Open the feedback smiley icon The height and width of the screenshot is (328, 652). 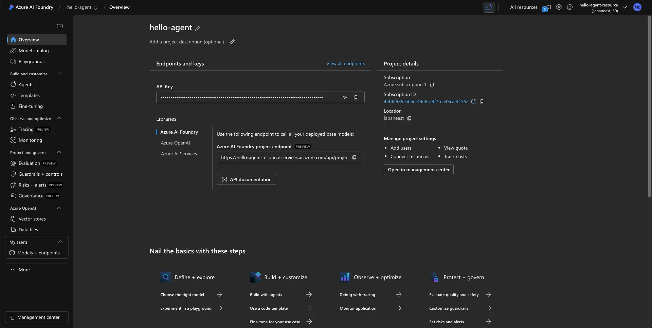coord(570,7)
